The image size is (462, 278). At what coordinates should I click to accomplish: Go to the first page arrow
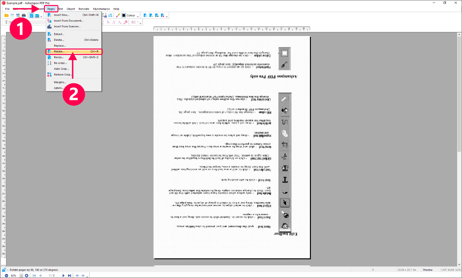(34, 275)
